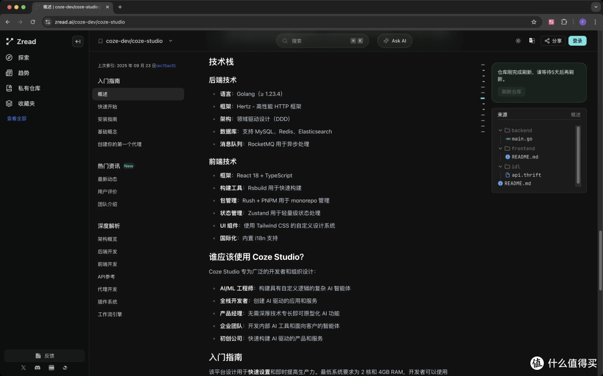Open the 安装指南 doc page
The image size is (603, 376).
107,119
